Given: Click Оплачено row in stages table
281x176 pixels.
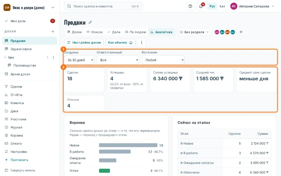Looking at the screenshot, I should tap(224, 172).
